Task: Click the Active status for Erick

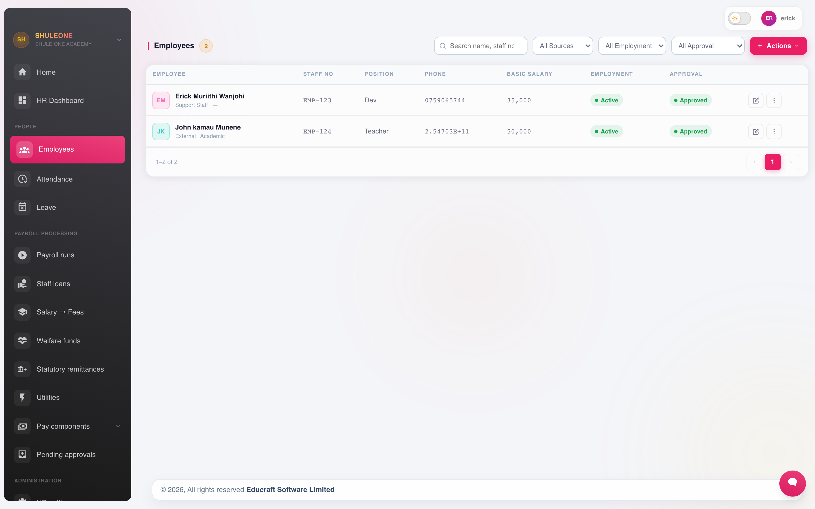Action: (606, 100)
